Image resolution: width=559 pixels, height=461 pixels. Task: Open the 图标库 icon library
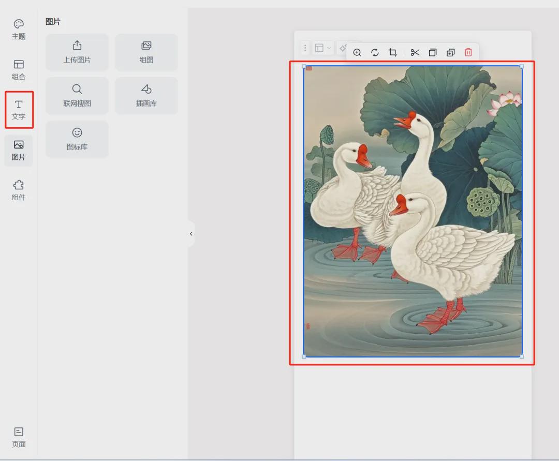[77, 139]
